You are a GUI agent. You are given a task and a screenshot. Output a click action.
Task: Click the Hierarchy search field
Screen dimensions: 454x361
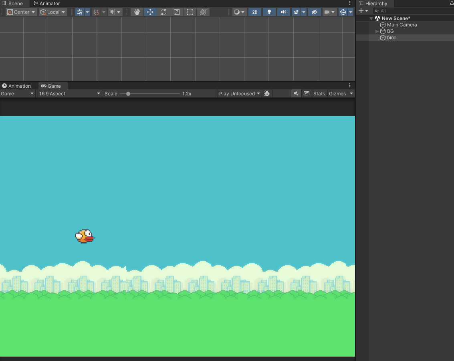point(414,11)
